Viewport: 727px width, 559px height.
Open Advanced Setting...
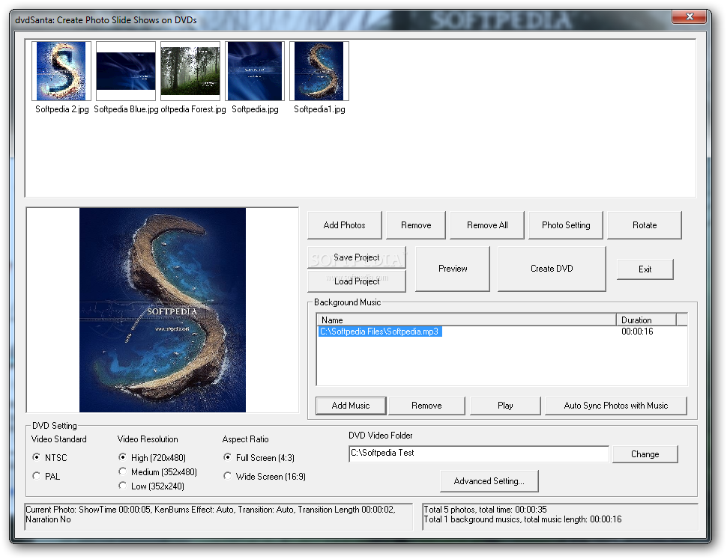click(489, 481)
